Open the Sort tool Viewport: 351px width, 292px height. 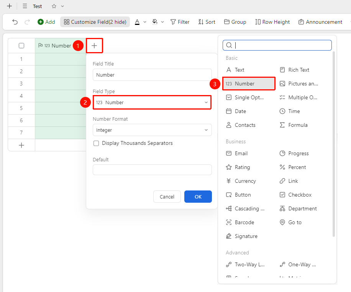tap(207, 22)
